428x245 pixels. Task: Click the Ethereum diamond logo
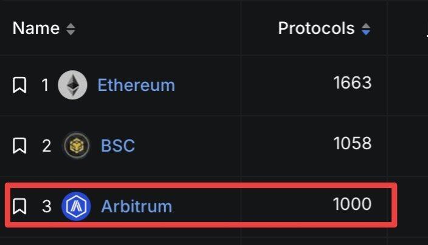(72, 85)
